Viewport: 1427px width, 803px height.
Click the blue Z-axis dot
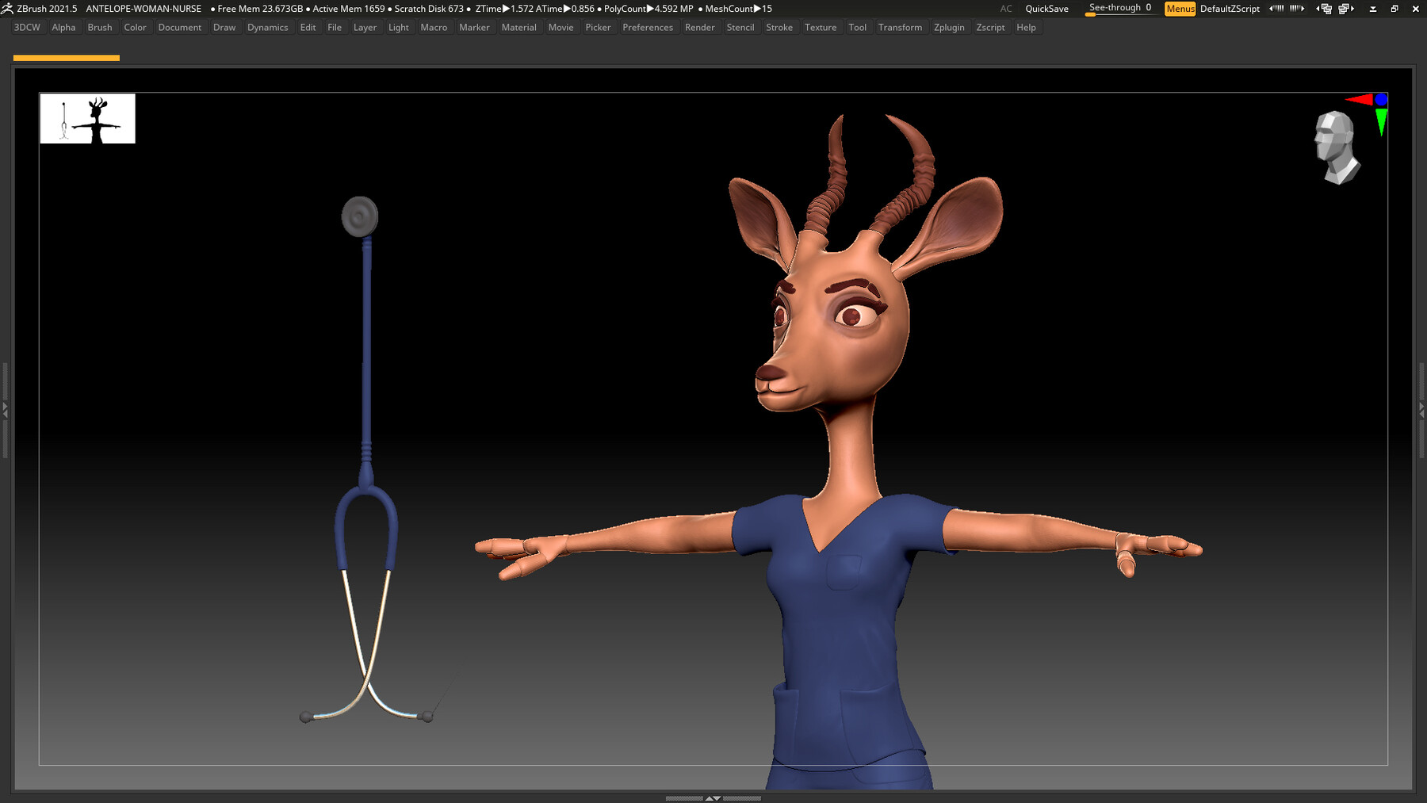[1381, 99]
